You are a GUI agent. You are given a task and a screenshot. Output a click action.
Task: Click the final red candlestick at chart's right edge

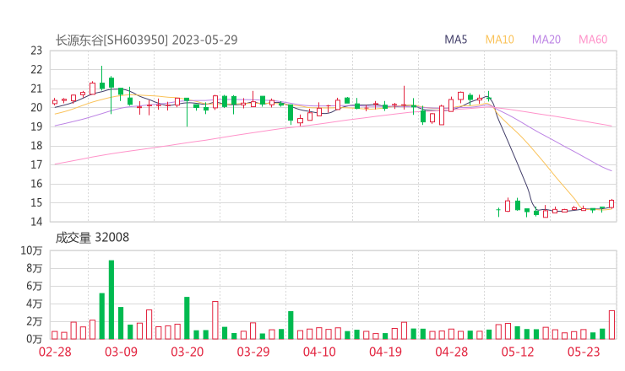tap(611, 204)
